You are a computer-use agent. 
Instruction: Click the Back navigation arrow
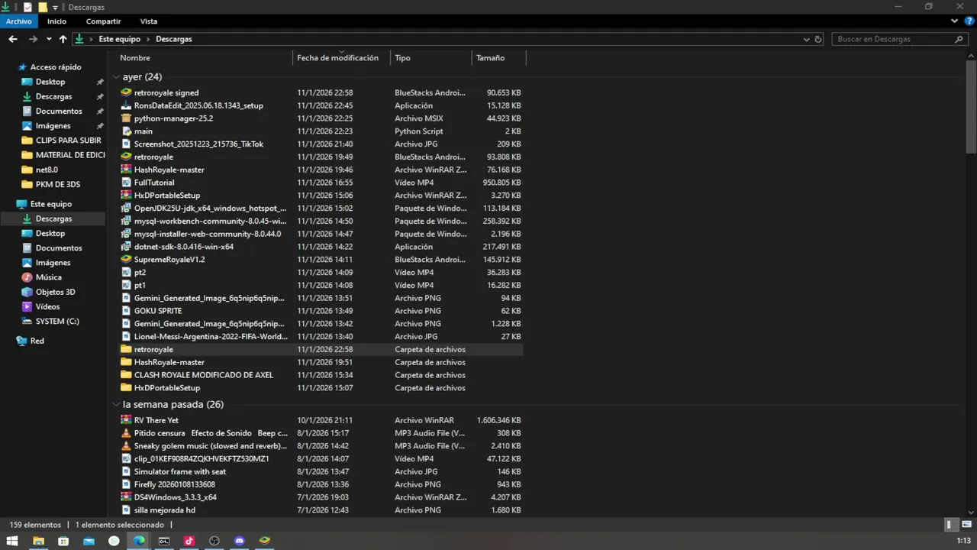point(13,39)
